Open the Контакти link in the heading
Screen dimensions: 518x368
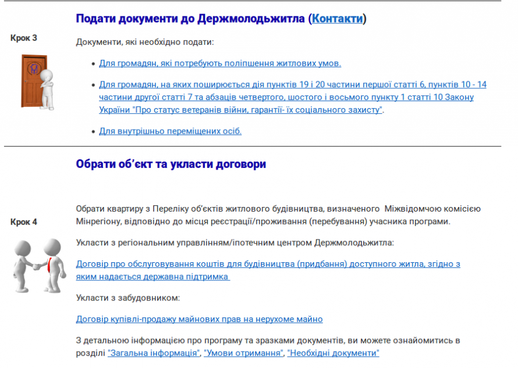click(337, 19)
